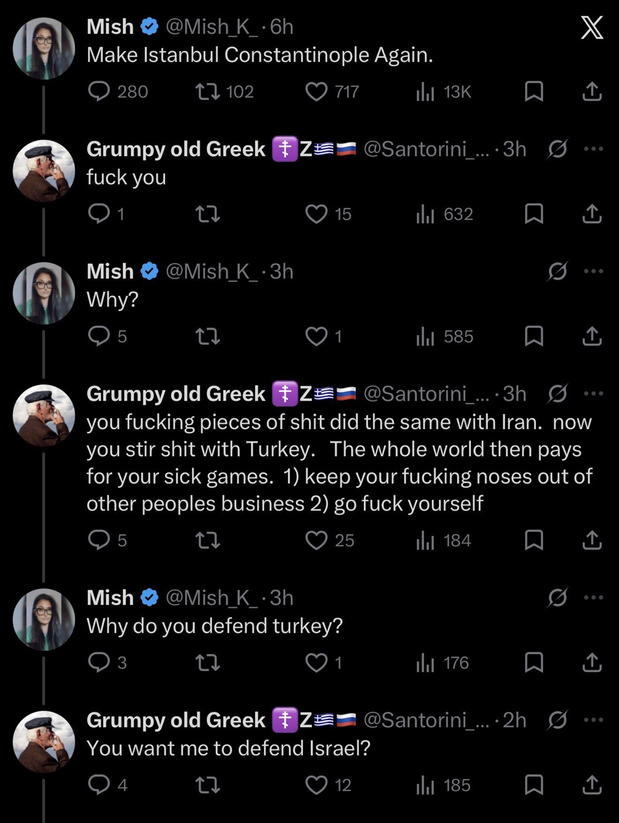Bookmark the 'Make Istanbul Constantinople Again' post

534,91
